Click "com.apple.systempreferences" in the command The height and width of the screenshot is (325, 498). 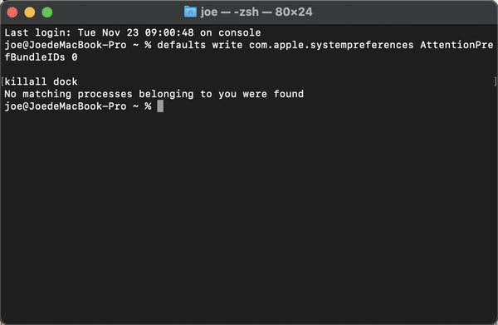pos(331,45)
